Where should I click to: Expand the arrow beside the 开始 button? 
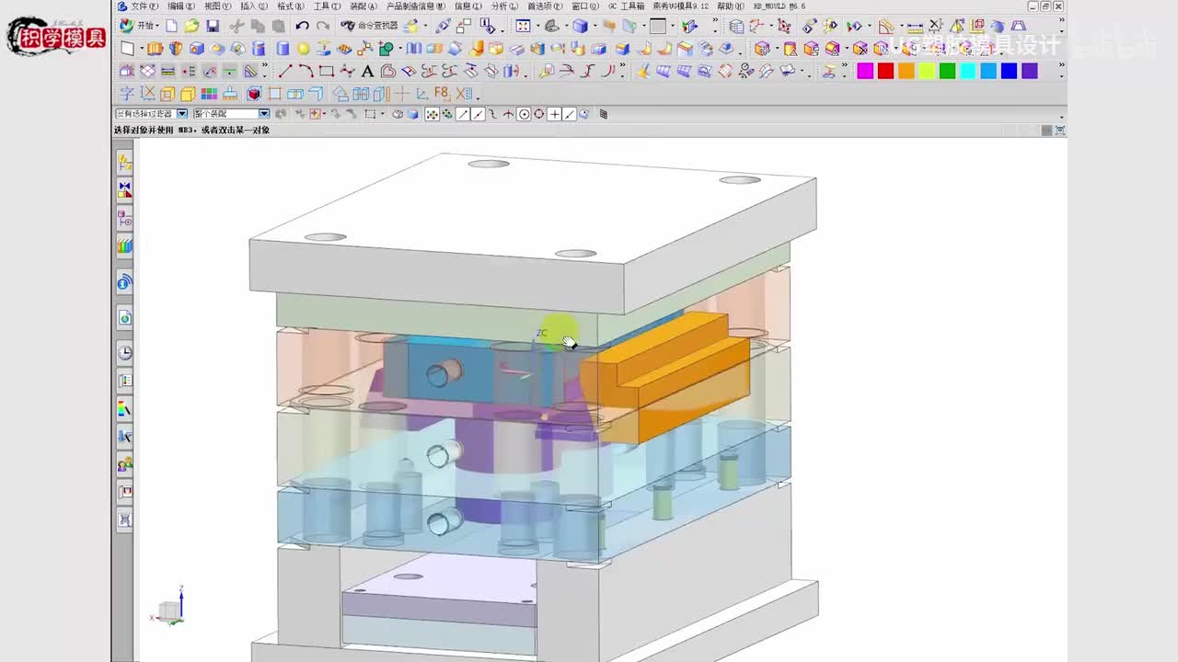pos(157,27)
